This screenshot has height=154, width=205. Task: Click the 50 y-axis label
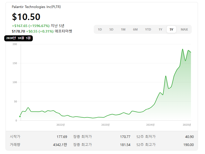(x=16, y=101)
